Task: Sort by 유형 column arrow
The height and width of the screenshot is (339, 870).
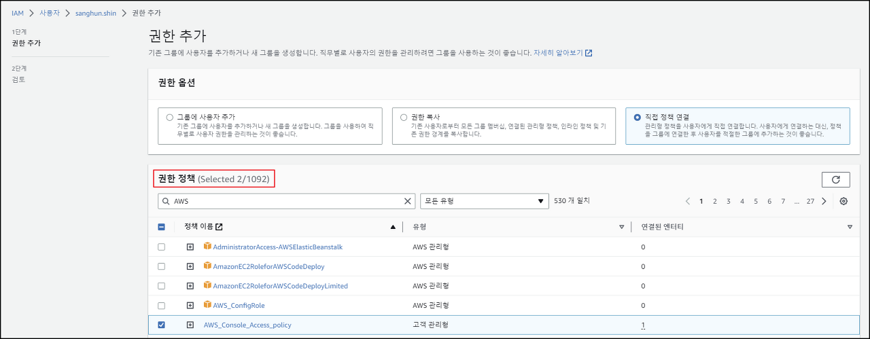Action: 621,227
